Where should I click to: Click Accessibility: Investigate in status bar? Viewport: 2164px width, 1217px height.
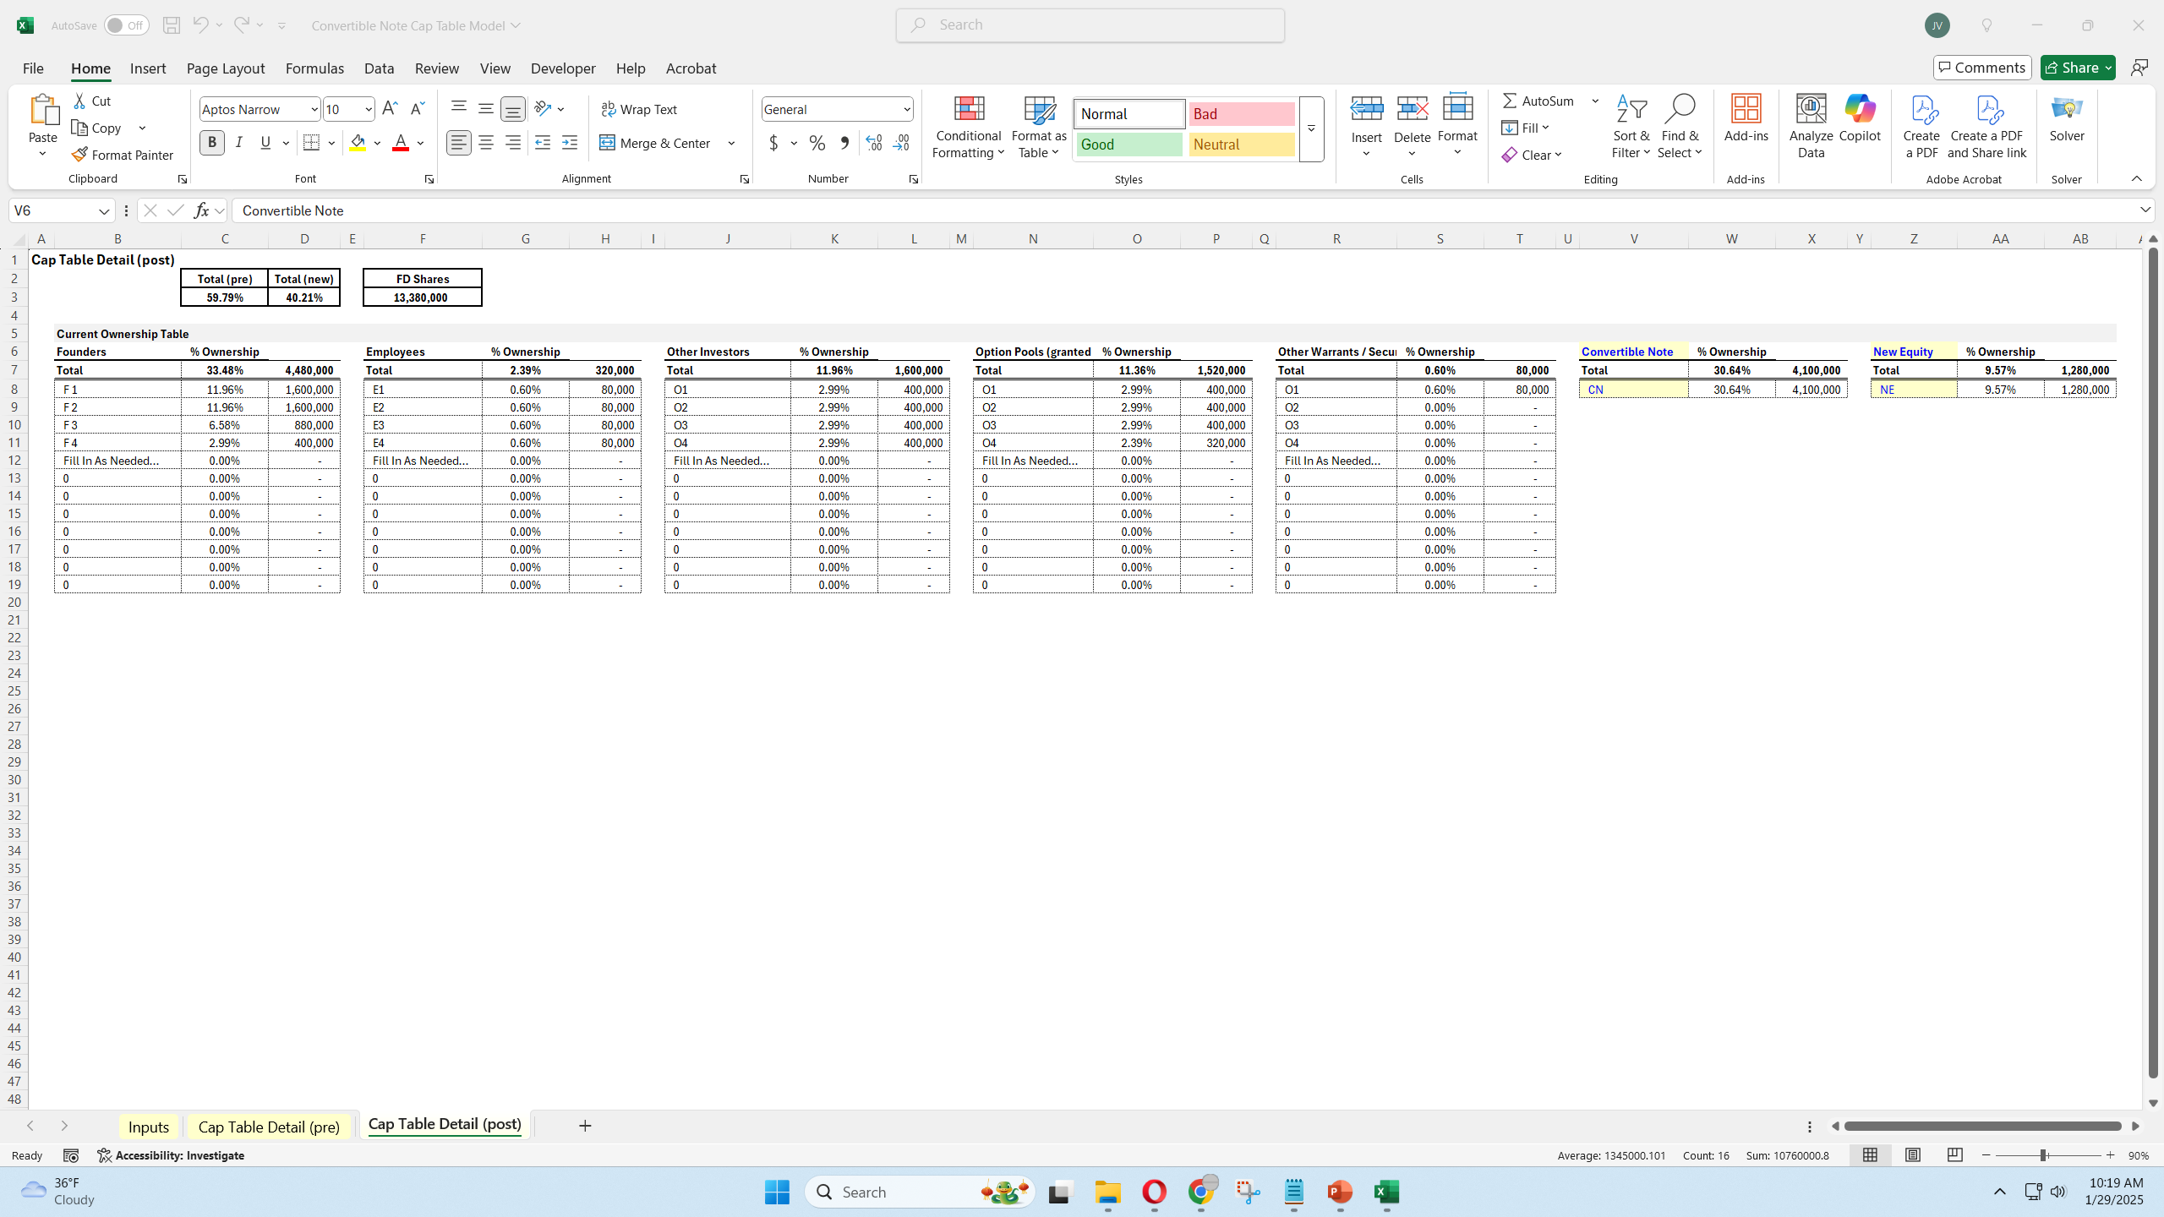(171, 1155)
